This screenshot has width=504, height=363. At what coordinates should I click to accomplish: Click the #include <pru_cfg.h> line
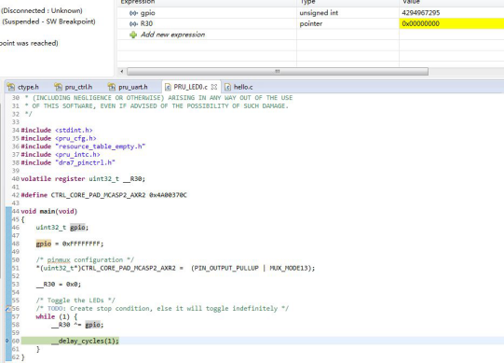pyautogui.click(x=59, y=138)
